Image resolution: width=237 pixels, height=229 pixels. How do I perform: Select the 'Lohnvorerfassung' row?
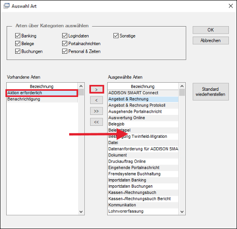pos(143,211)
